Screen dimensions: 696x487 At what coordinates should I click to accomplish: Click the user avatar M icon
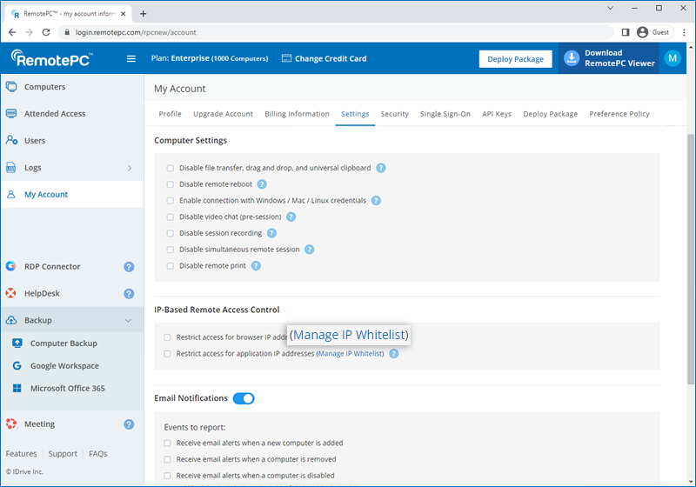coord(672,58)
